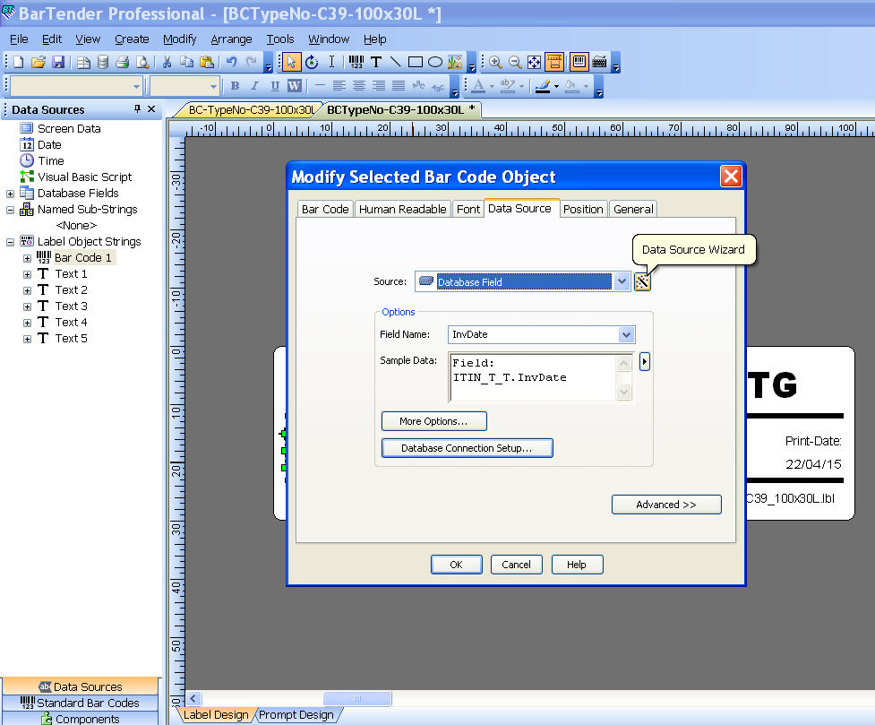Select the create text tool

tap(376, 62)
